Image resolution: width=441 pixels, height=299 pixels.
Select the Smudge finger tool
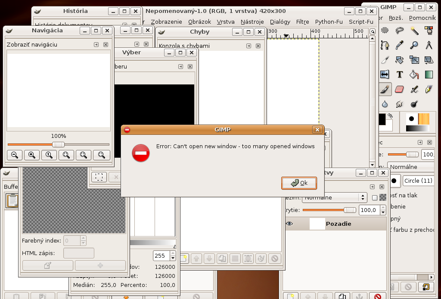[399, 104]
